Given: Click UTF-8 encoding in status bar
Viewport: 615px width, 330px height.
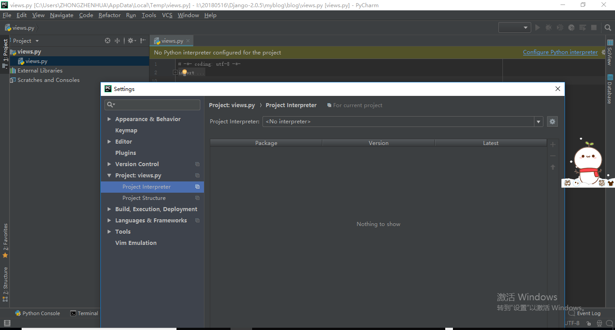Looking at the screenshot, I should (572, 323).
